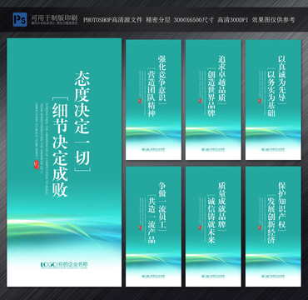Select the large '态度决定一切' poster
Viewport: 308px width, 300px height.
pyautogui.click(x=64, y=162)
